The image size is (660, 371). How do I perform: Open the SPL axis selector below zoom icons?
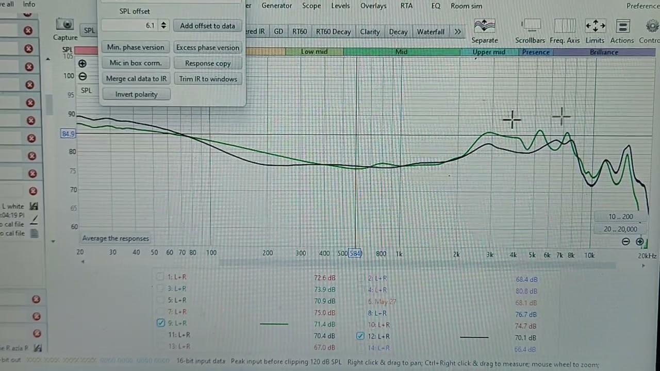[86, 90]
